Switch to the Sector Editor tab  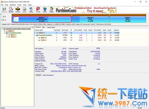[x=51, y=27]
